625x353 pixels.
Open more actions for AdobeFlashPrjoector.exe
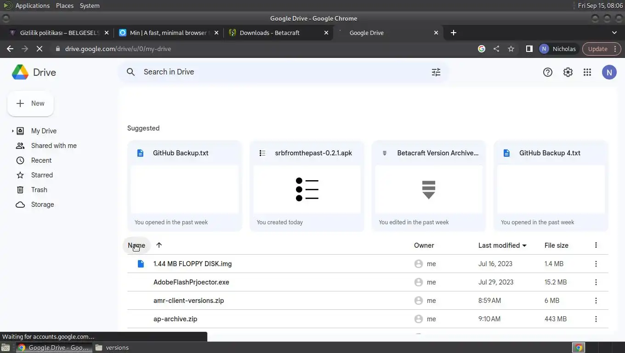click(596, 282)
